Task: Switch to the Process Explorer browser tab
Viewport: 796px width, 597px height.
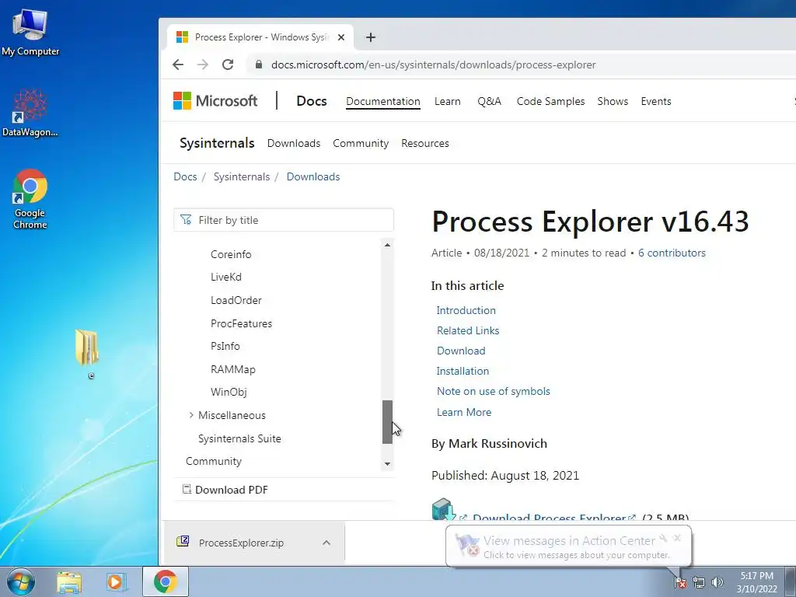Action: pyautogui.click(x=261, y=37)
